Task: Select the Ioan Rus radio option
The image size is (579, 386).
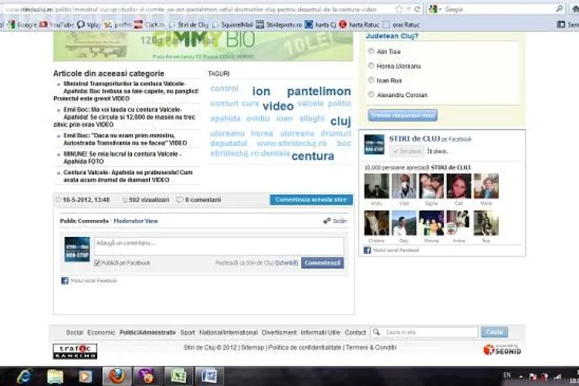Action: (371, 80)
